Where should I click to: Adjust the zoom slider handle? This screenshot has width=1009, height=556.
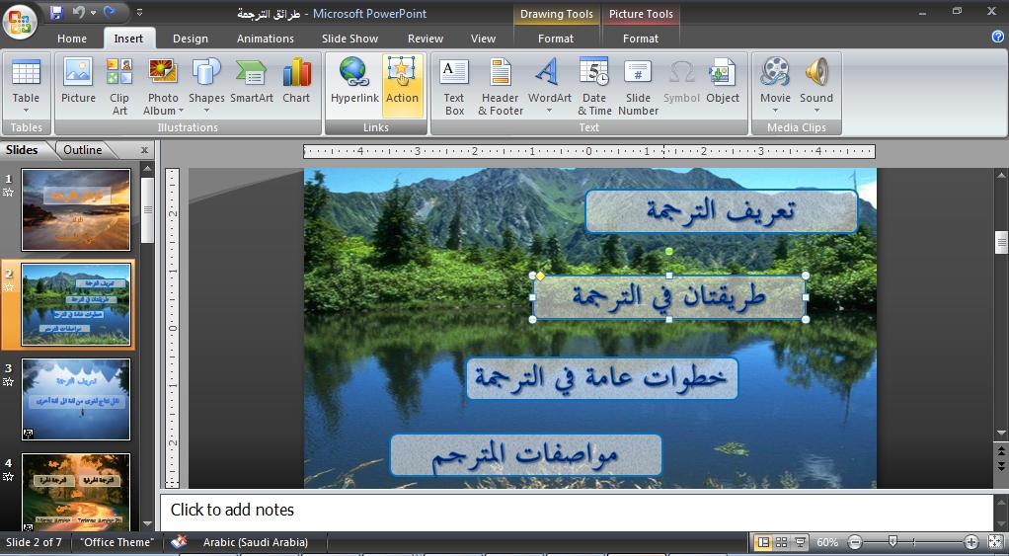(893, 542)
